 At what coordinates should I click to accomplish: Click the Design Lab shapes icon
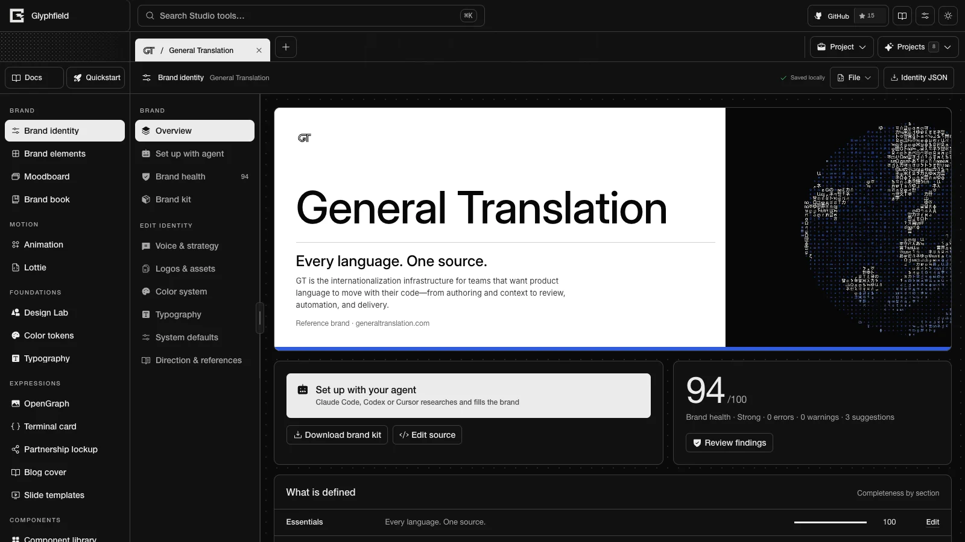(16, 313)
